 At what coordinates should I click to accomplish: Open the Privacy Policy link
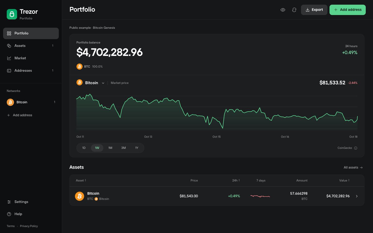coord(29,226)
